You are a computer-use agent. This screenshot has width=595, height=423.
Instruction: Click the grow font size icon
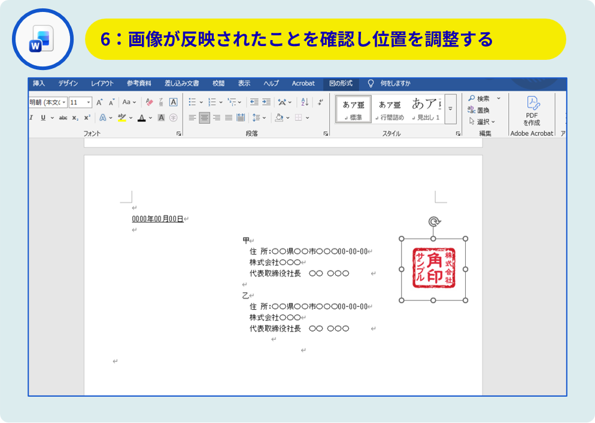coord(99,102)
